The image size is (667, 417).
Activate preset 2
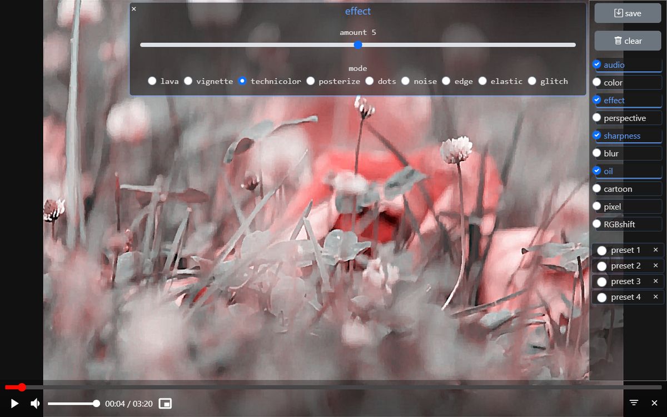pyautogui.click(x=601, y=265)
